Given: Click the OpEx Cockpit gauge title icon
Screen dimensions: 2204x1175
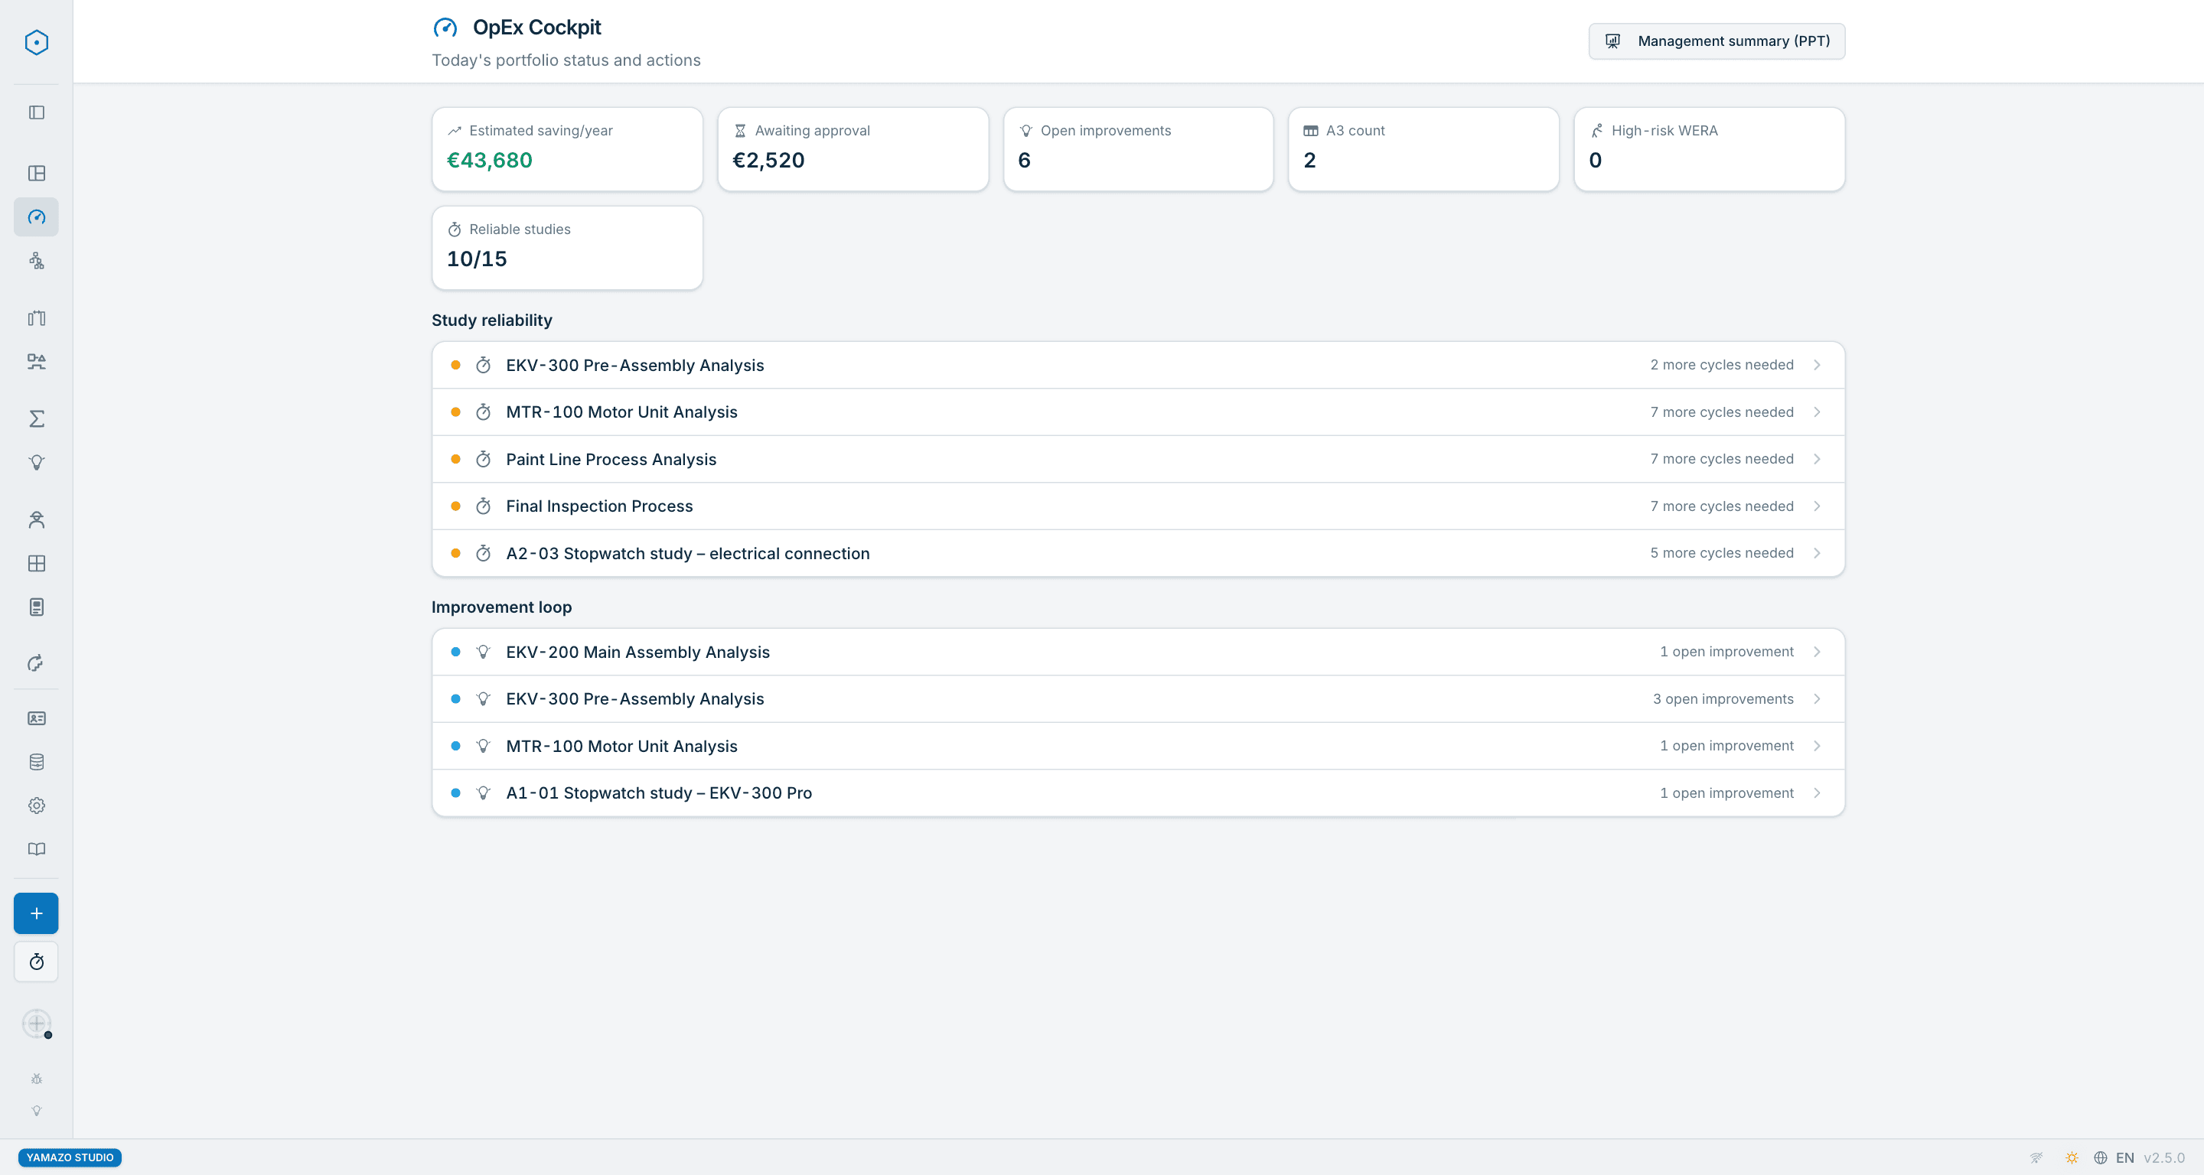Looking at the screenshot, I should click(x=445, y=28).
